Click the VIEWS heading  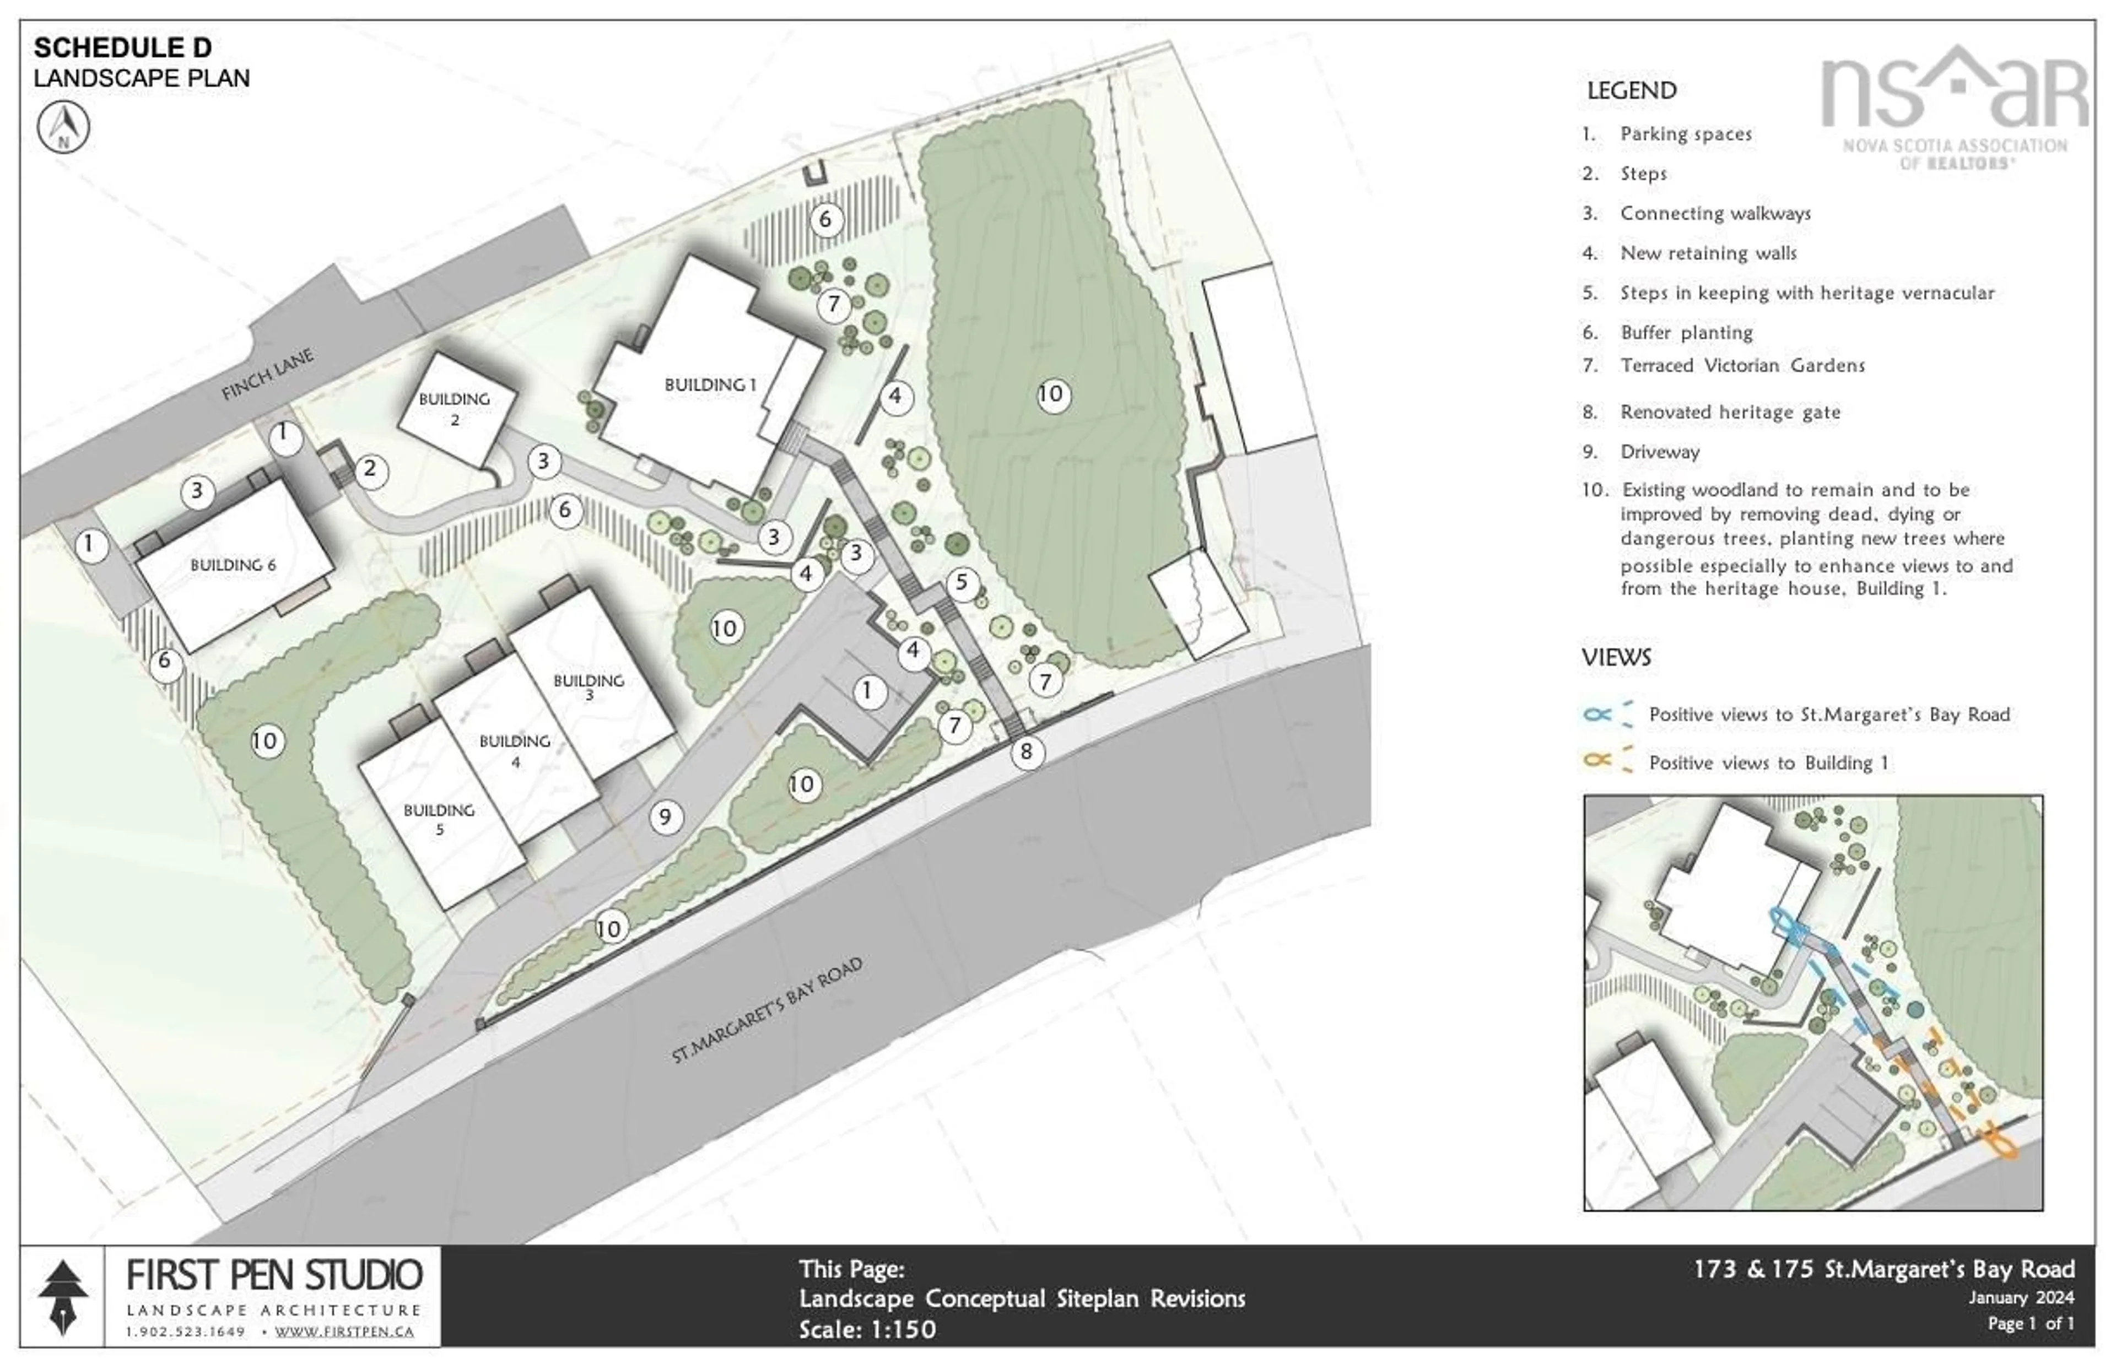[x=1616, y=658]
